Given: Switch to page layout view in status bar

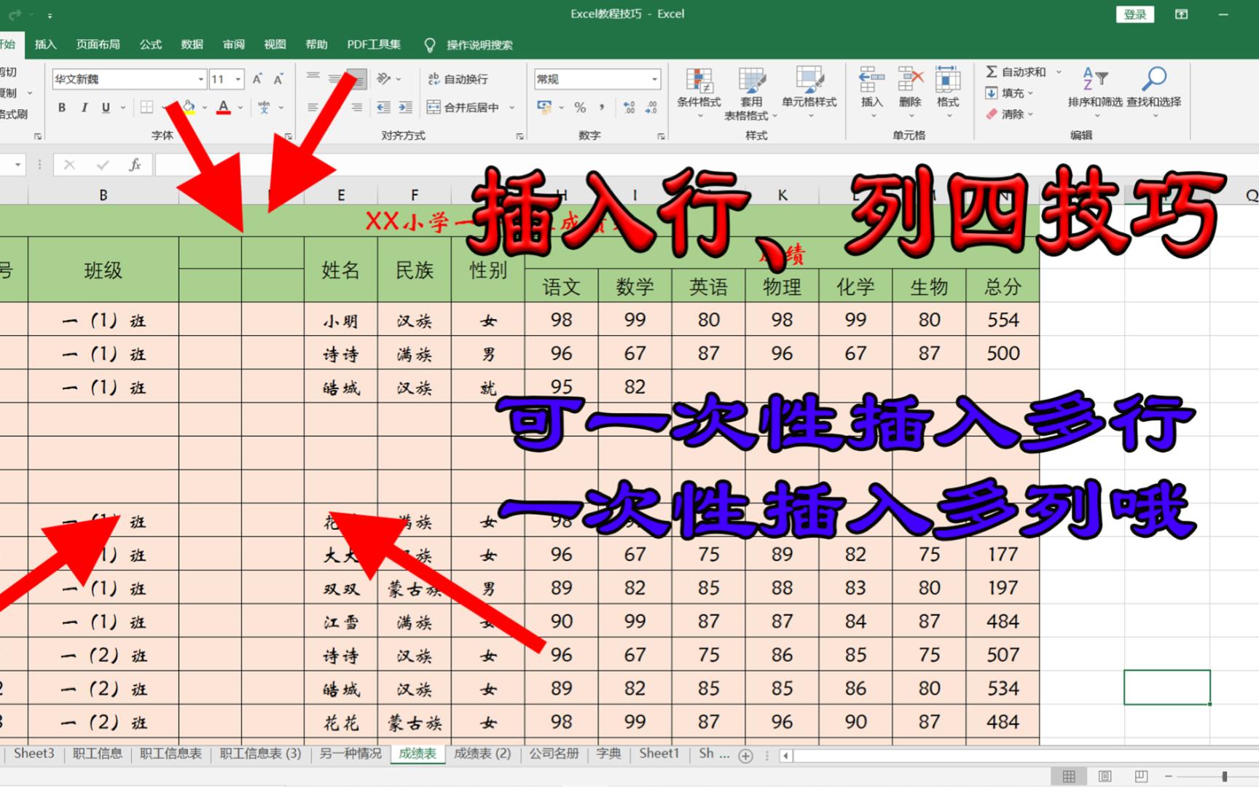Looking at the screenshot, I should pos(1105,776).
